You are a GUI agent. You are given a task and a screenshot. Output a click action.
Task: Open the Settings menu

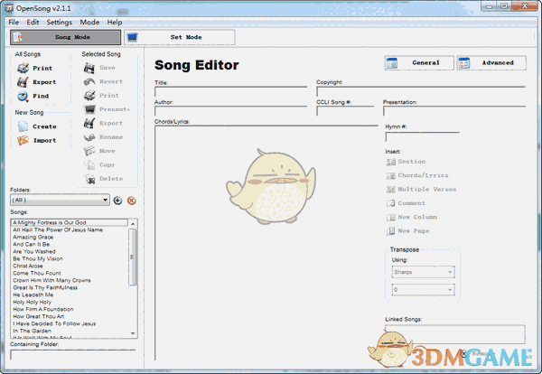coord(59,22)
